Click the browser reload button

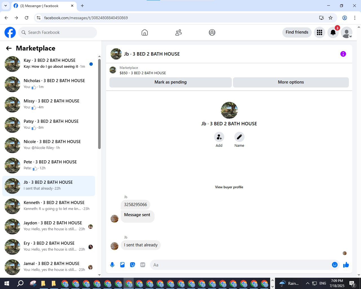27,18
